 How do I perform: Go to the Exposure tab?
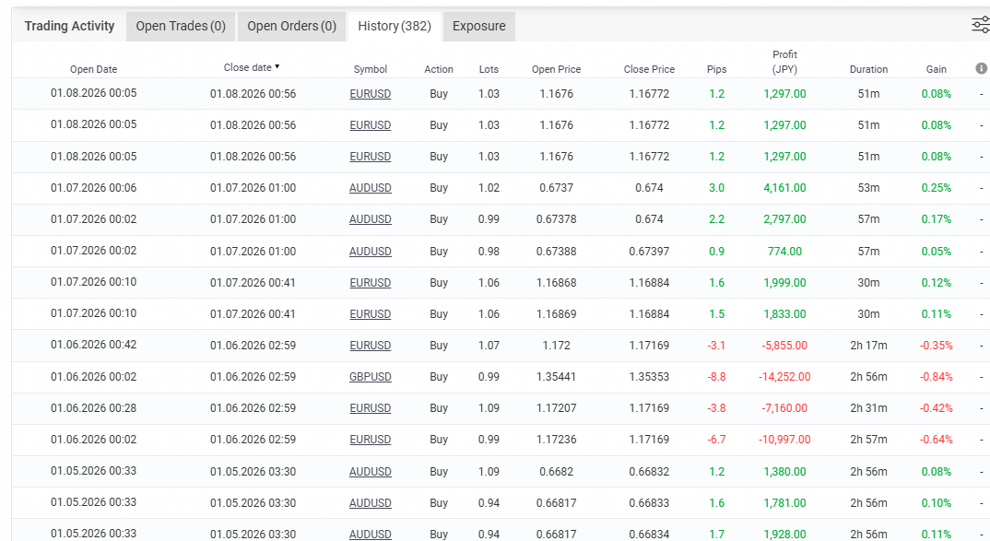[x=478, y=26]
